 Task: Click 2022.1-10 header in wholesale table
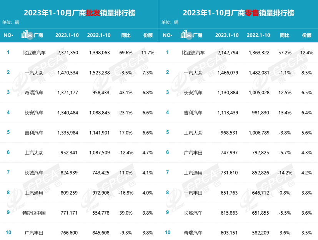(99, 35)
